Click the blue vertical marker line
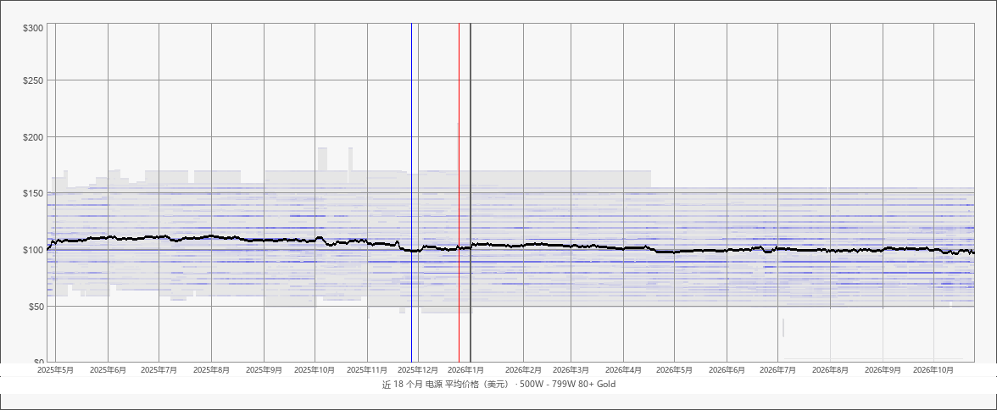Image resolution: width=997 pixels, height=410 pixels. click(x=411, y=192)
